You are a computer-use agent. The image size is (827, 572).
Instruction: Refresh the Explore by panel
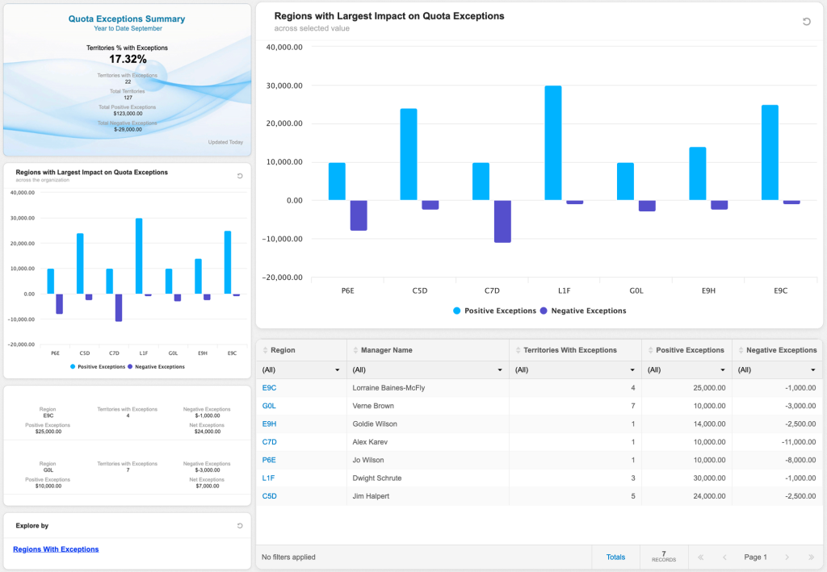(240, 525)
